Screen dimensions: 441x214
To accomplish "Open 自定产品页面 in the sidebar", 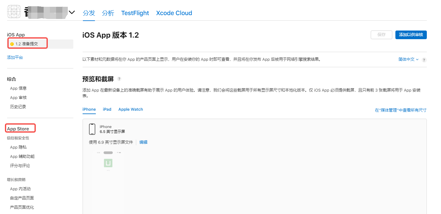I will 22,198.
